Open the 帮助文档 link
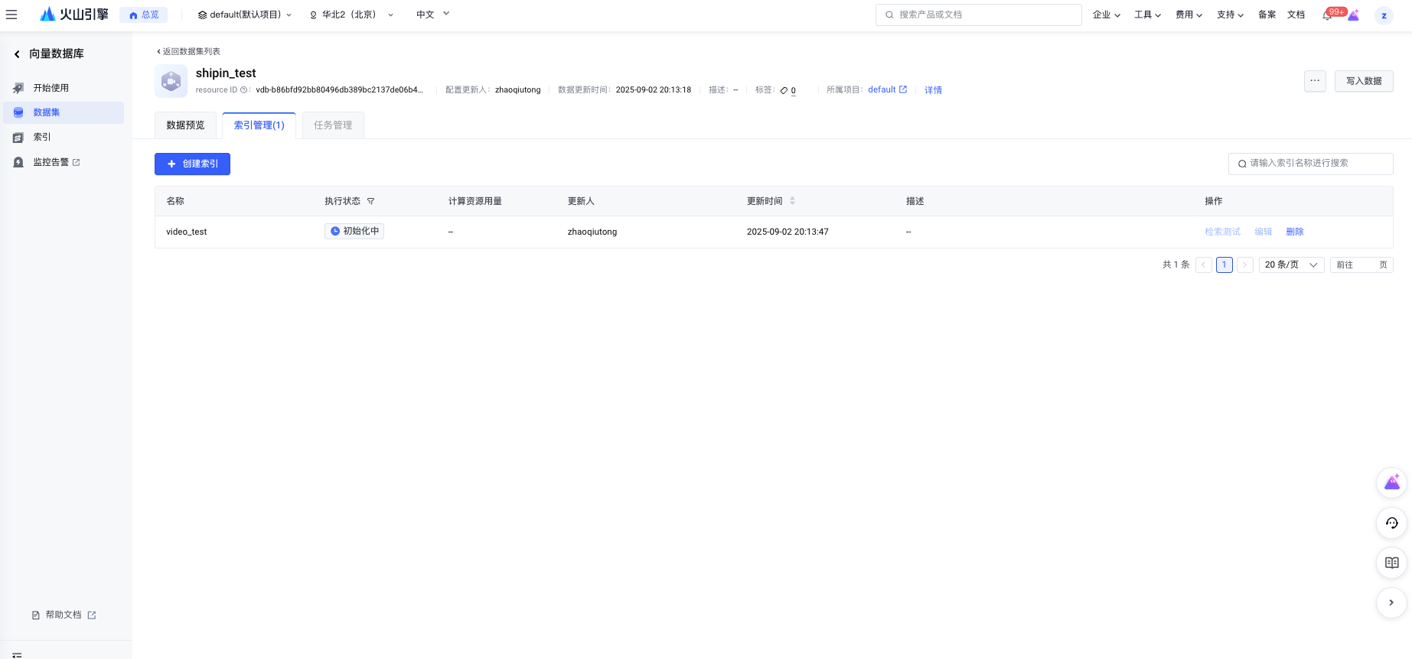The image size is (1412, 659). pyautogui.click(x=64, y=615)
